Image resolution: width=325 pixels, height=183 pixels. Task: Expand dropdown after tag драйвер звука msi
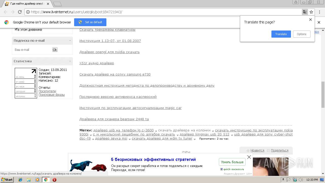[129, 139]
